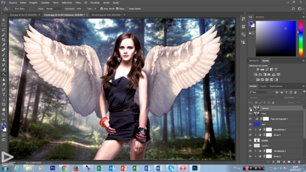Toggle visibility of Glamour layer
This screenshot has height=172, width=306.
tap(250, 108)
